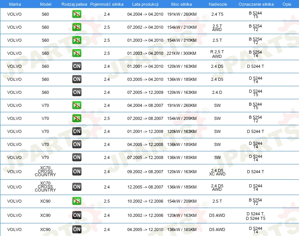Screen dimensions: 299x236
Task: Select the date range 04.2004 -> 08.2007
Action: (145, 105)
